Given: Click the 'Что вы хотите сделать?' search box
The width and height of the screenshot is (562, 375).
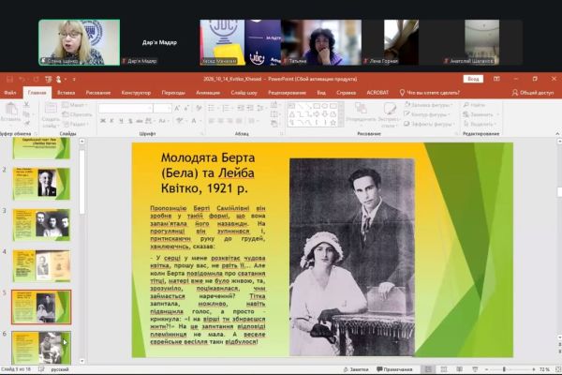Looking at the screenshot, I should (x=429, y=93).
